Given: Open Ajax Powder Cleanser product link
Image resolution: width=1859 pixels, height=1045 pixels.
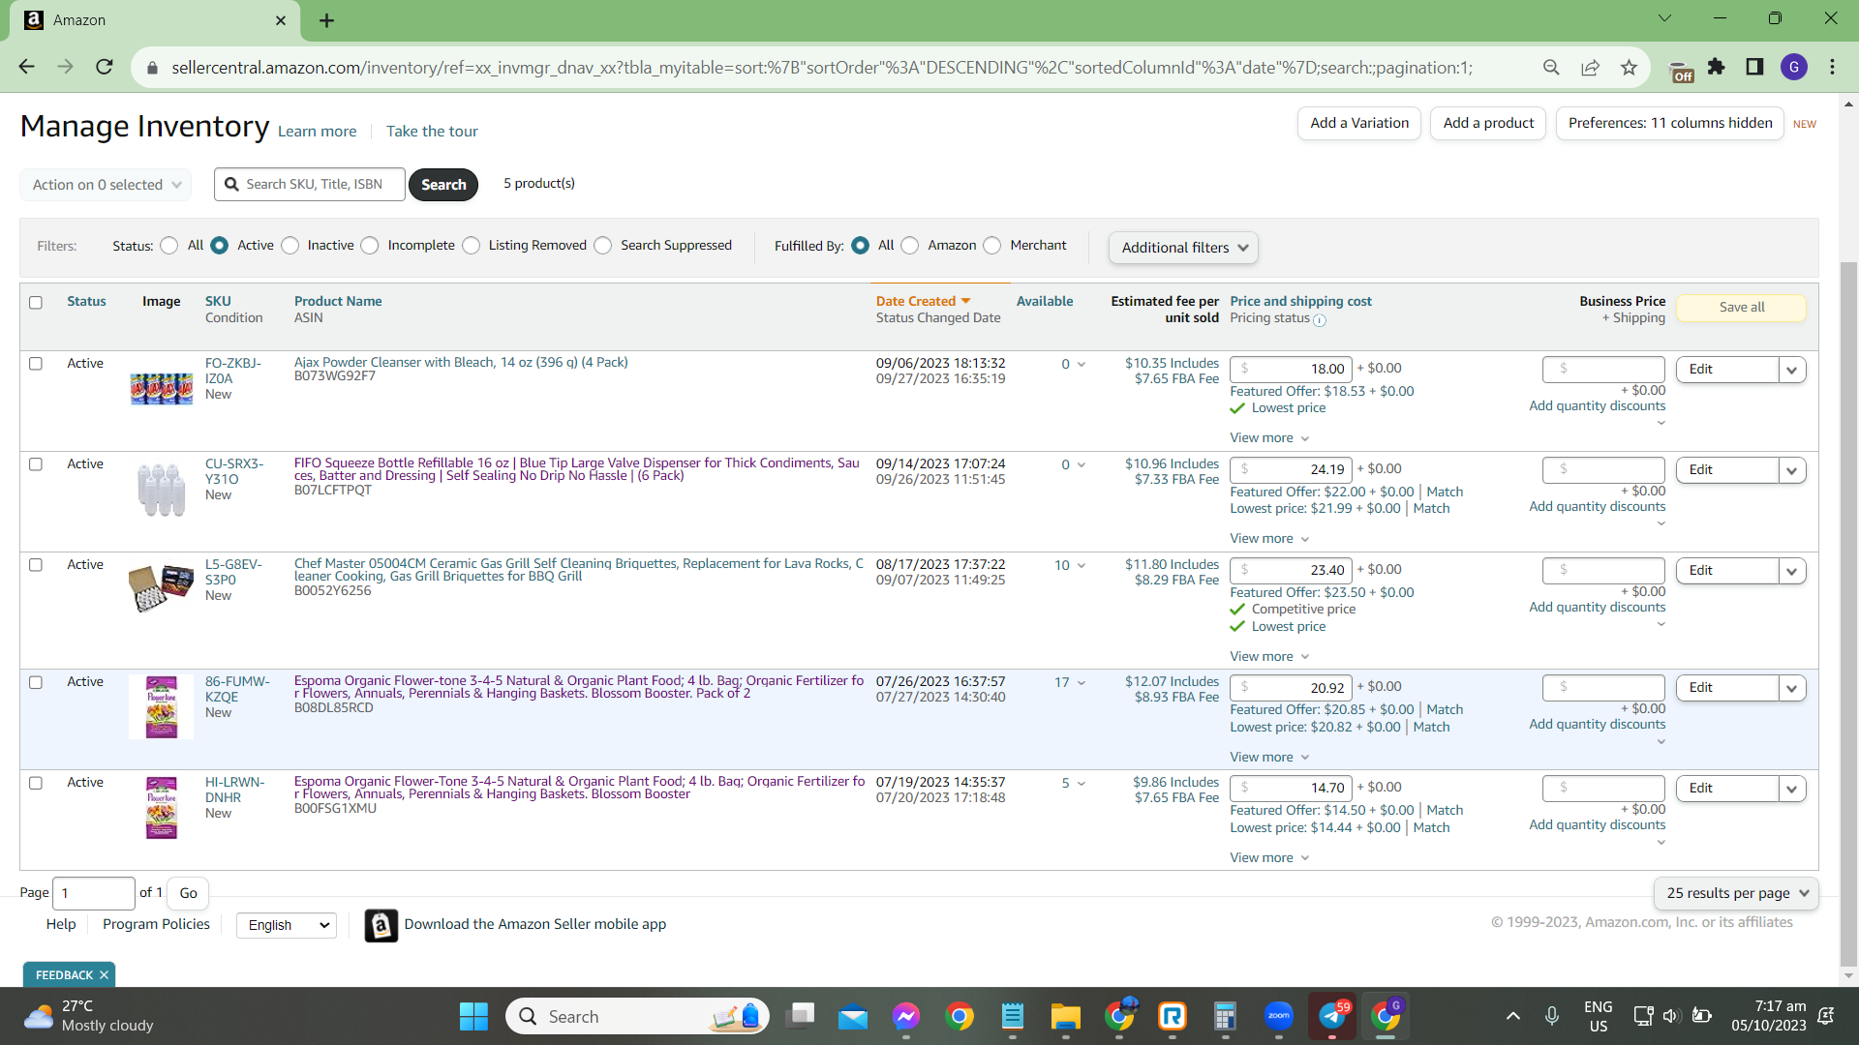Looking at the screenshot, I should tap(461, 363).
